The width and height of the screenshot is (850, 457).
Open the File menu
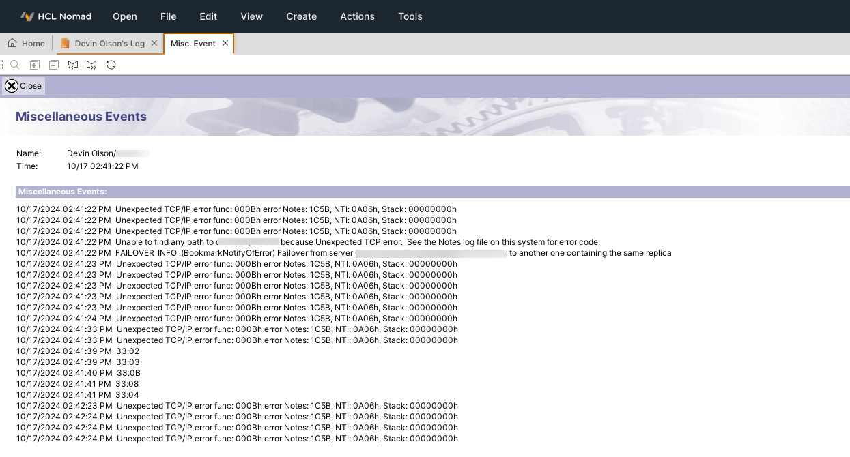point(168,16)
